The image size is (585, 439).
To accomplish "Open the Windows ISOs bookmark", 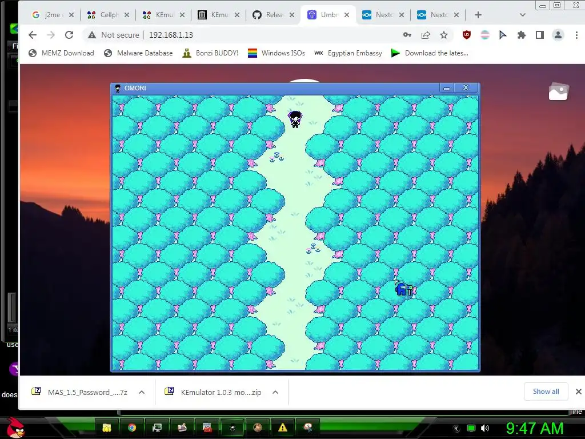I will 277,53.
